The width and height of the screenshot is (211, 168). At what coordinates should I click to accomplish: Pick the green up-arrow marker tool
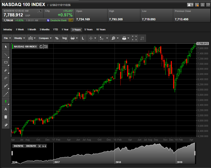point(6,101)
